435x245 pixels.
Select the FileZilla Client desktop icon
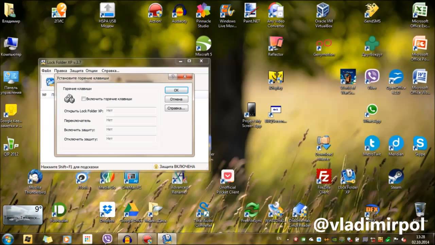pos(324,182)
